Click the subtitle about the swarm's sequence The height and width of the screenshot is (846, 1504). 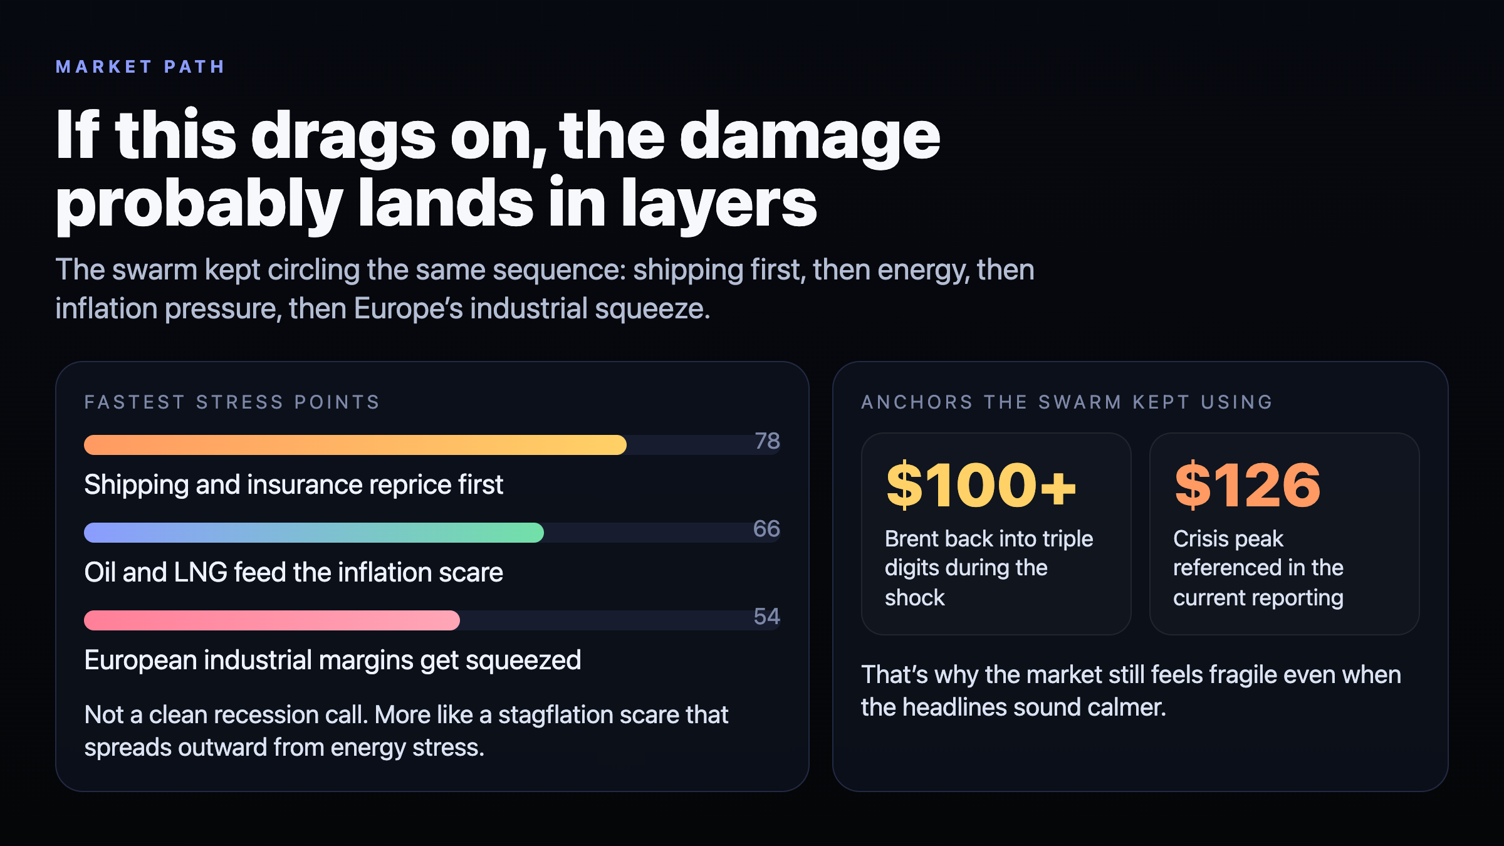544,289
